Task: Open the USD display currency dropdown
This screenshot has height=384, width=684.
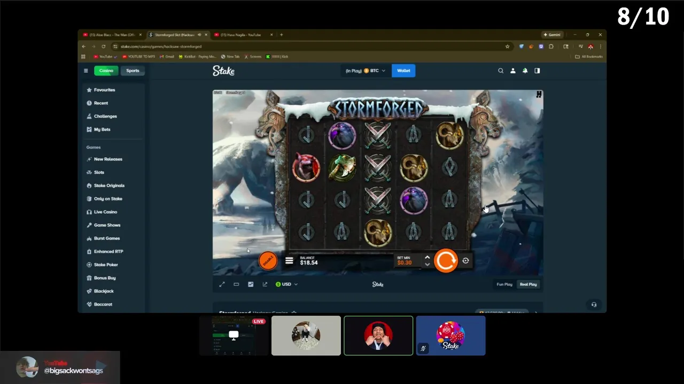Action: click(x=286, y=284)
